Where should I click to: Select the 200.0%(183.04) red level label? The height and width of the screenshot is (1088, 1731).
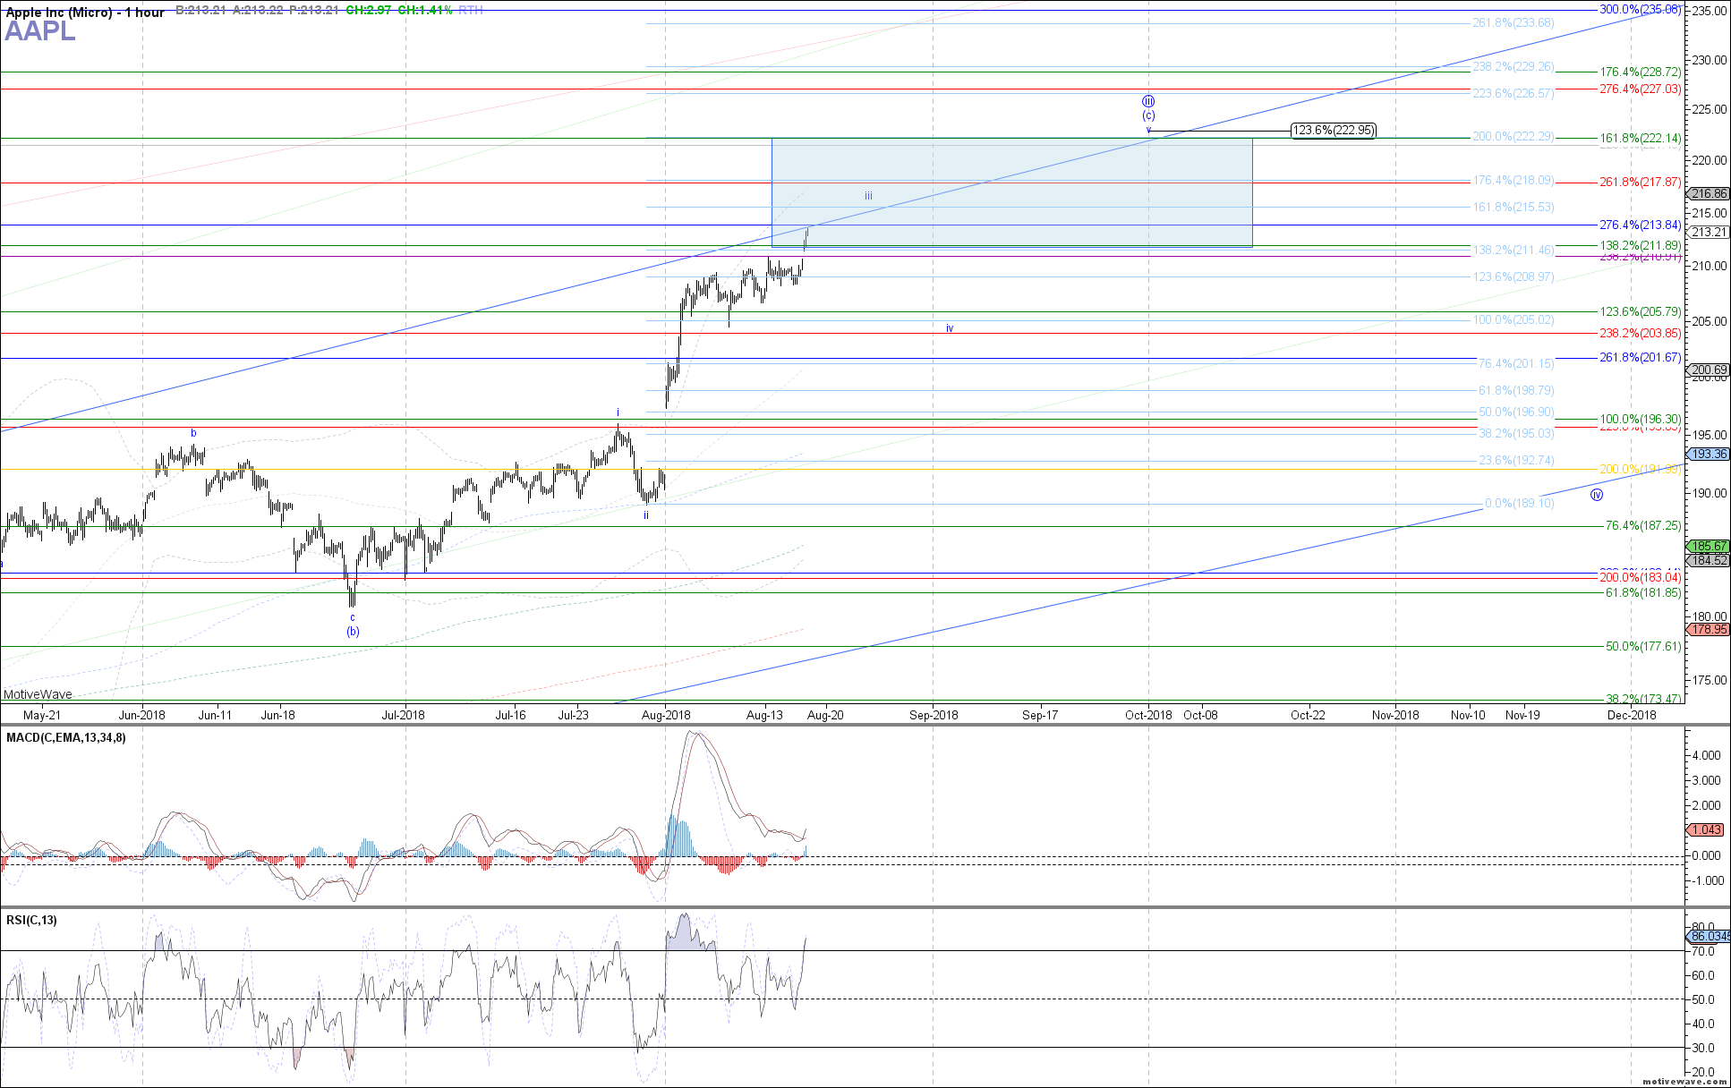pyautogui.click(x=1641, y=577)
